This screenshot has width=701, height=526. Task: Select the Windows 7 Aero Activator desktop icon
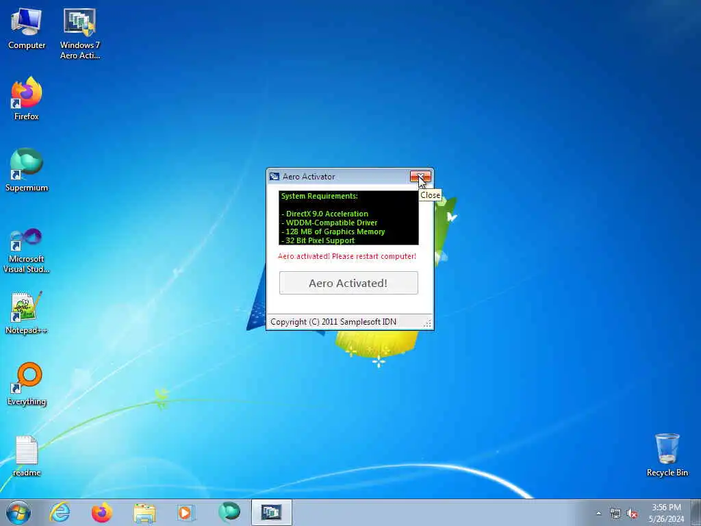[x=80, y=34]
